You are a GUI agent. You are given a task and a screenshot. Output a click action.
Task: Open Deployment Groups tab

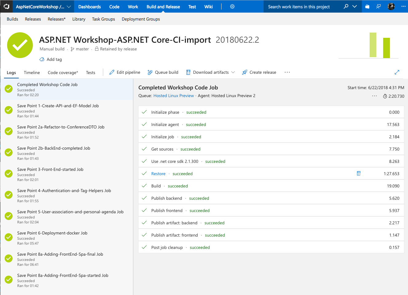pos(141,19)
